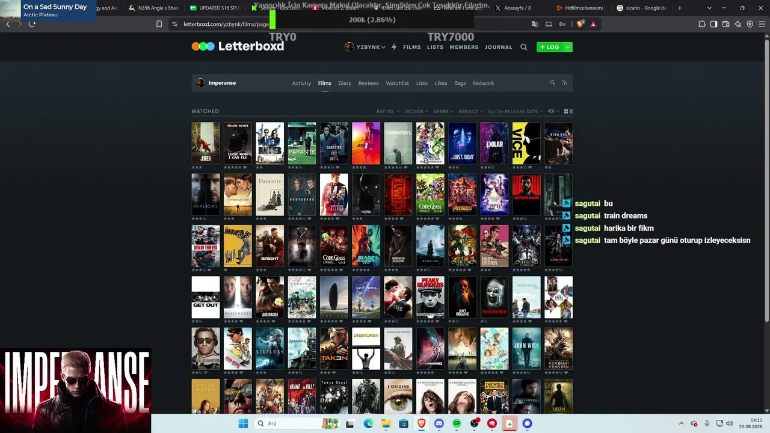Open the Genre filter dropdown
The image size is (770, 433).
click(x=443, y=111)
